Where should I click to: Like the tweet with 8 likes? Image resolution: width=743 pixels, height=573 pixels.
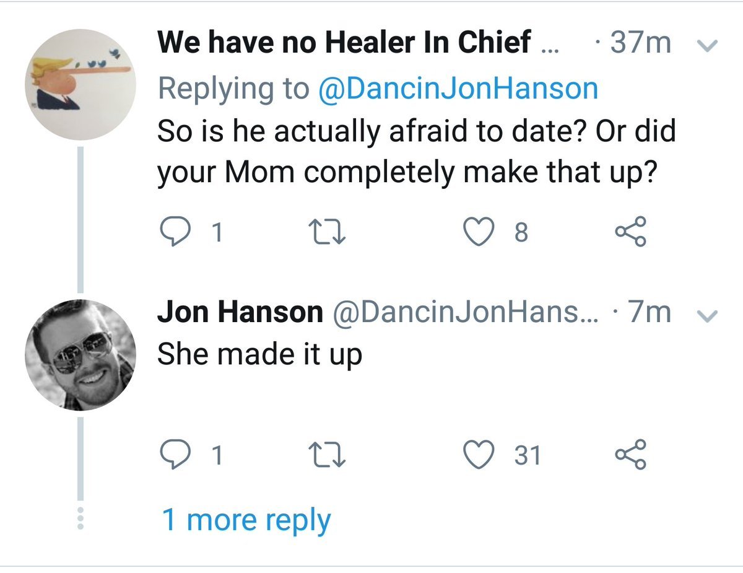pyautogui.click(x=477, y=232)
